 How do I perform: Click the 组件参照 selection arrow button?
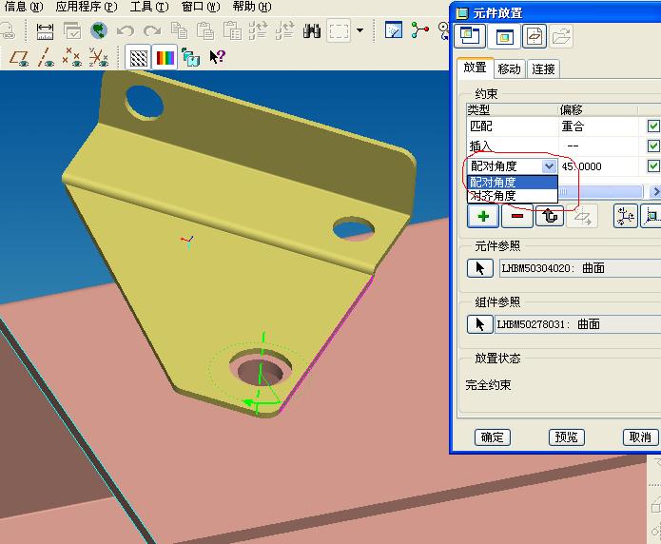(480, 324)
